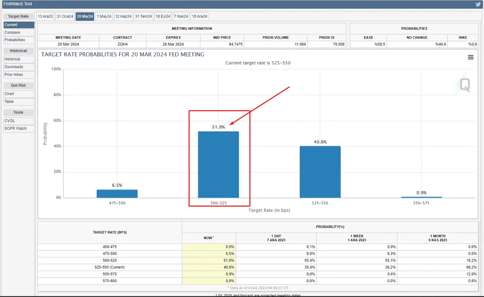Open the Dot Plot Table view

click(x=9, y=101)
